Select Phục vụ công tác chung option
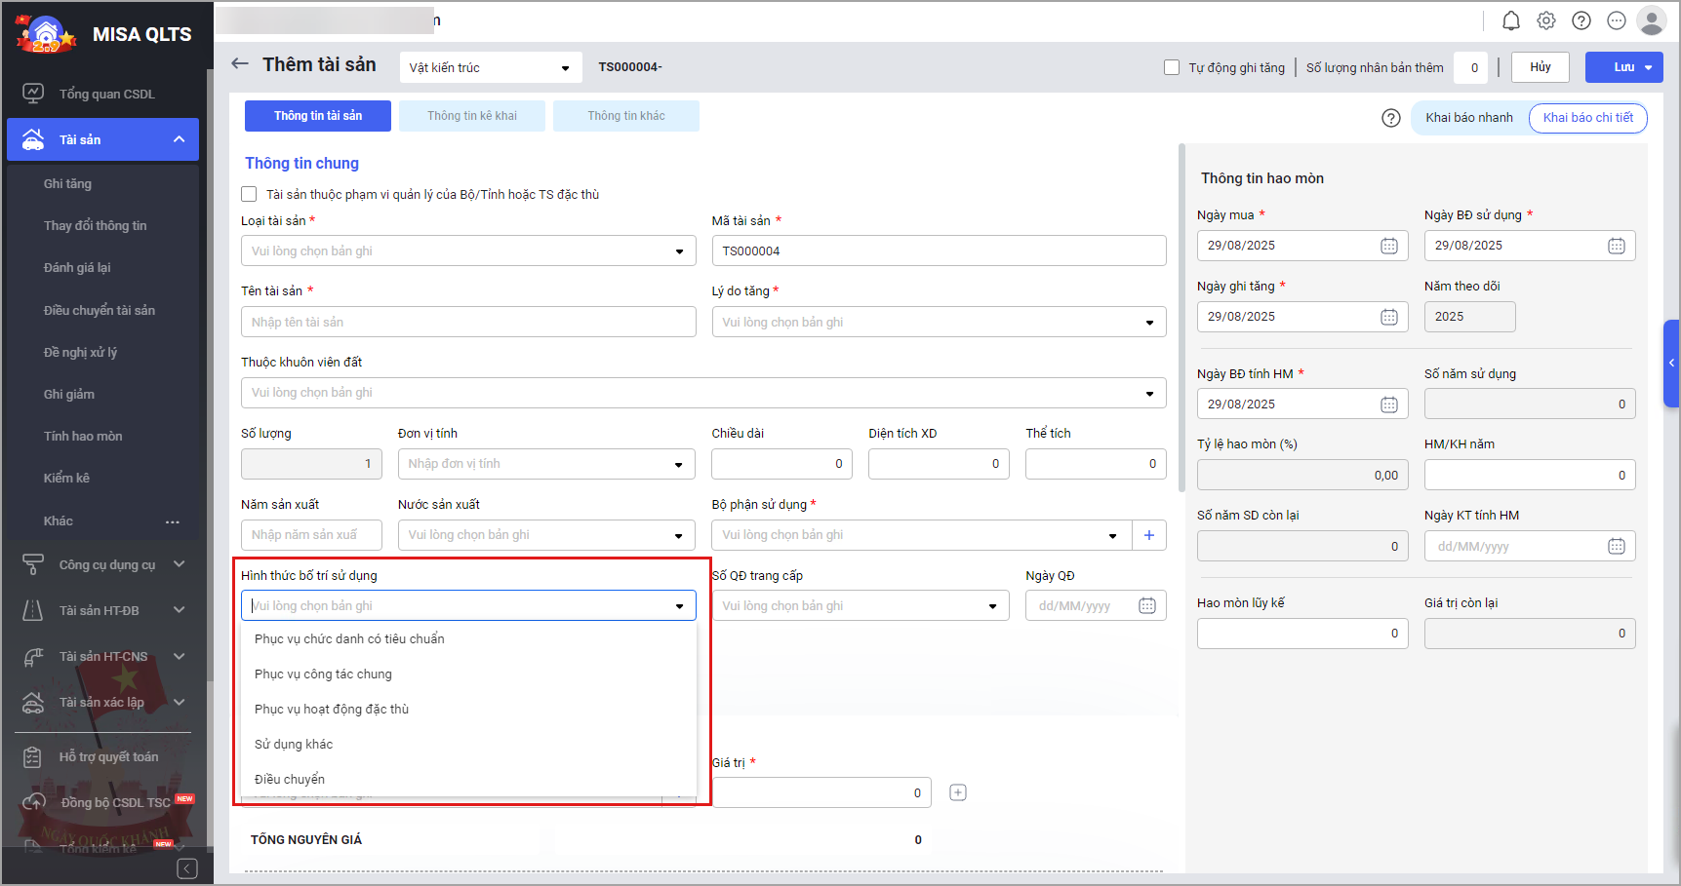Image resolution: width=1681 pixels, height=886 pixels. (323, 674)
